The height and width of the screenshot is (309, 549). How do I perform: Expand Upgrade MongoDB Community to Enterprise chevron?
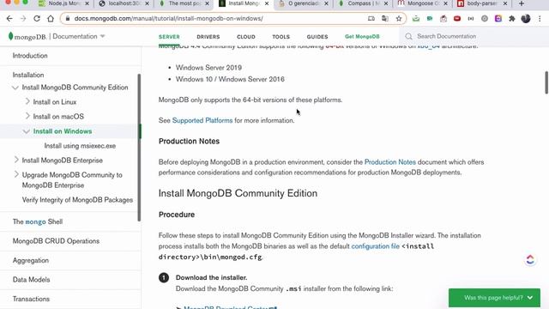[x=16, y=174]
